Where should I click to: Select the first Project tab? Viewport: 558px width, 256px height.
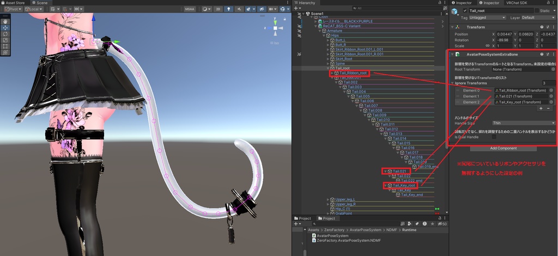click(302, 218)
